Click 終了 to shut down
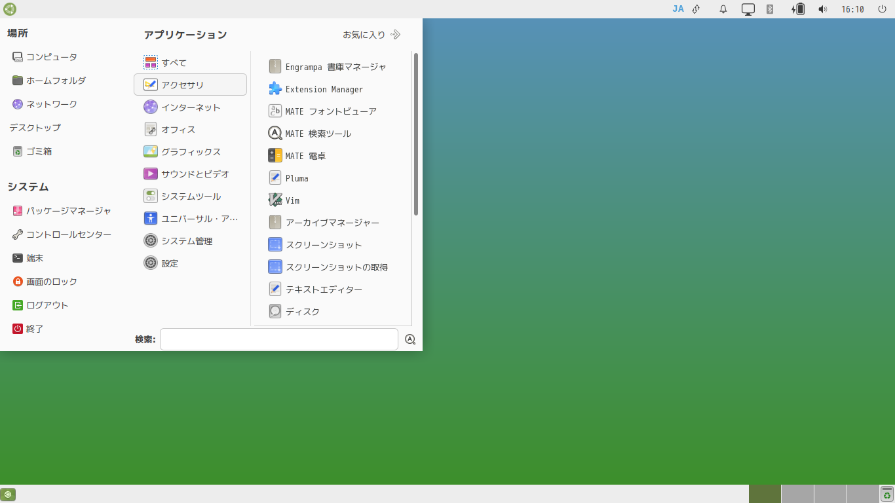Image resolution: width=895 pixels, height=503 pixels. 28,329
